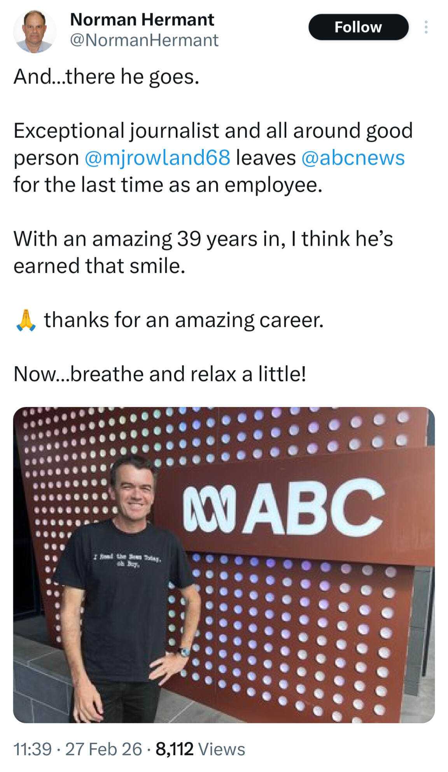Click the 11:39 timestamp
The image size is (448, 772).
click(32, 749)
